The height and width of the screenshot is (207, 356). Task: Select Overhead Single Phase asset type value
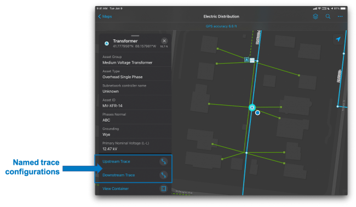[122, 77]
